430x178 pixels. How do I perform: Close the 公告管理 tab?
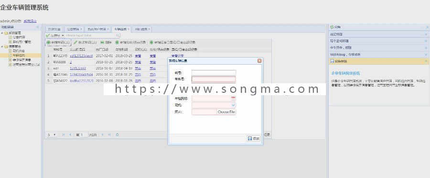click(x=81, y=29)
